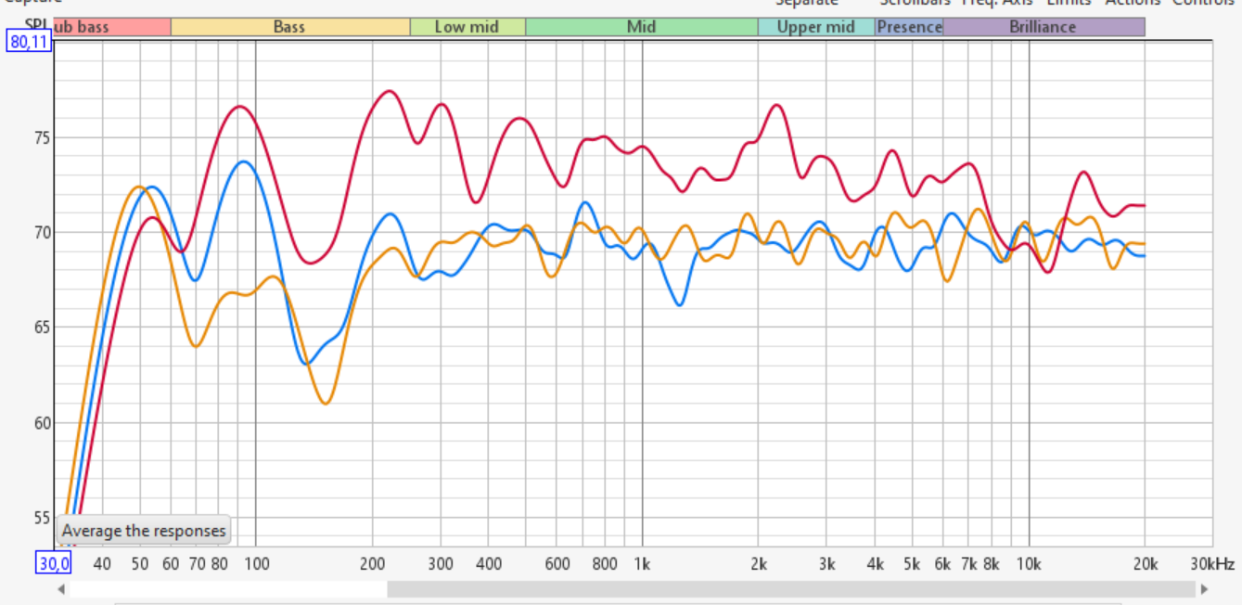
Task: Toggle the Scrollbars toolbar button
Action: 915,3
